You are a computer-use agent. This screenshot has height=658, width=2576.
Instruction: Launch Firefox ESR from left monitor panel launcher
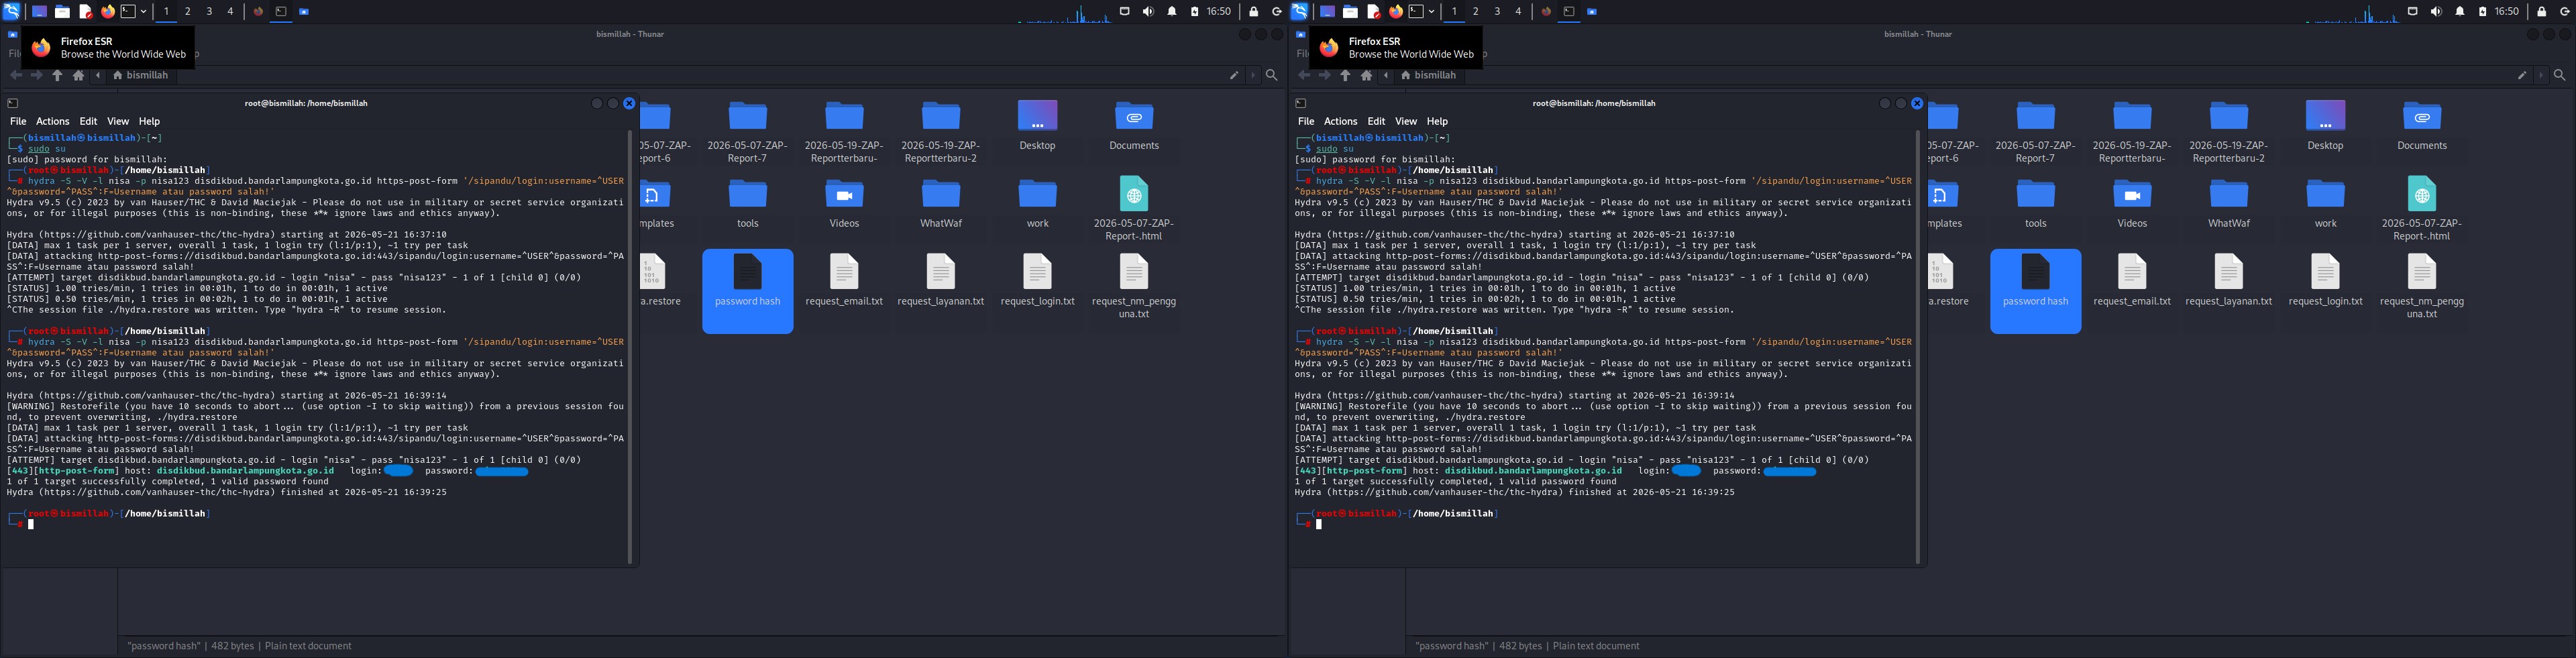108,12
